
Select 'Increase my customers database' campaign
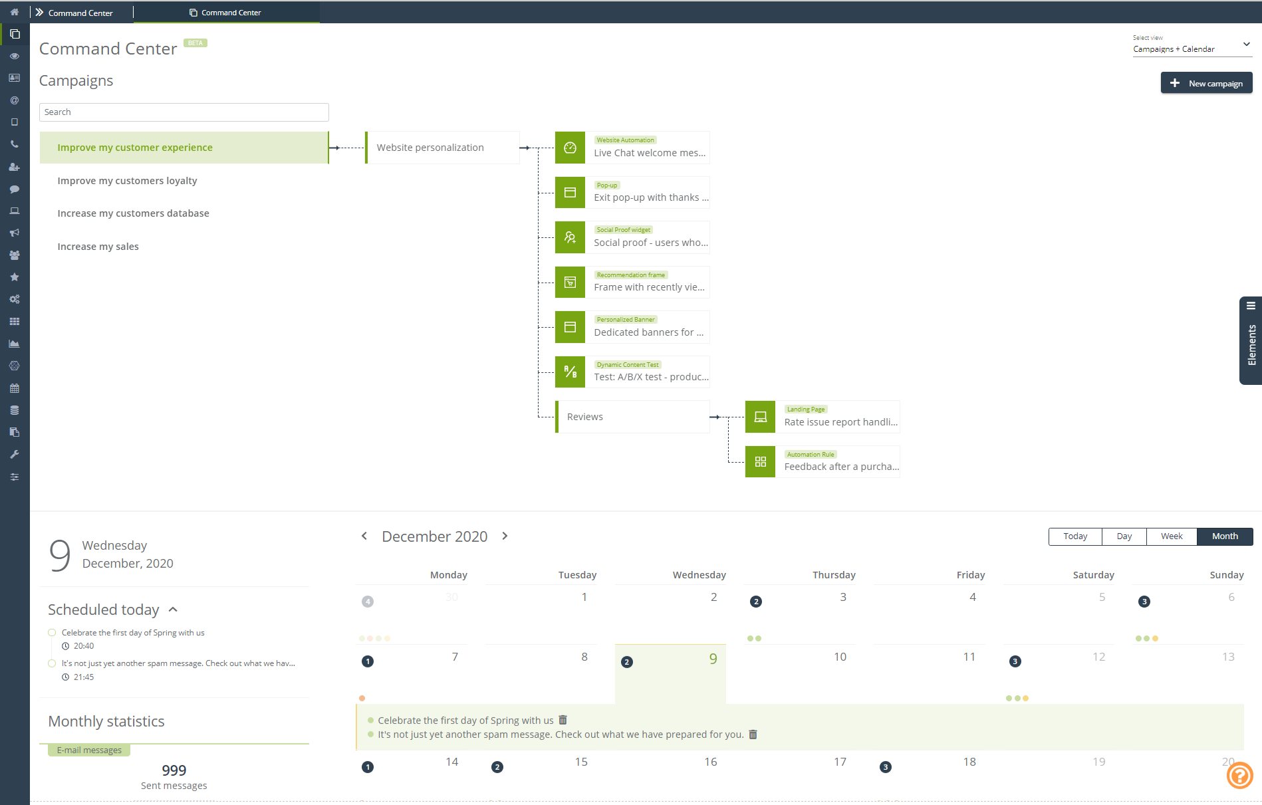click(x=133, y=213)
